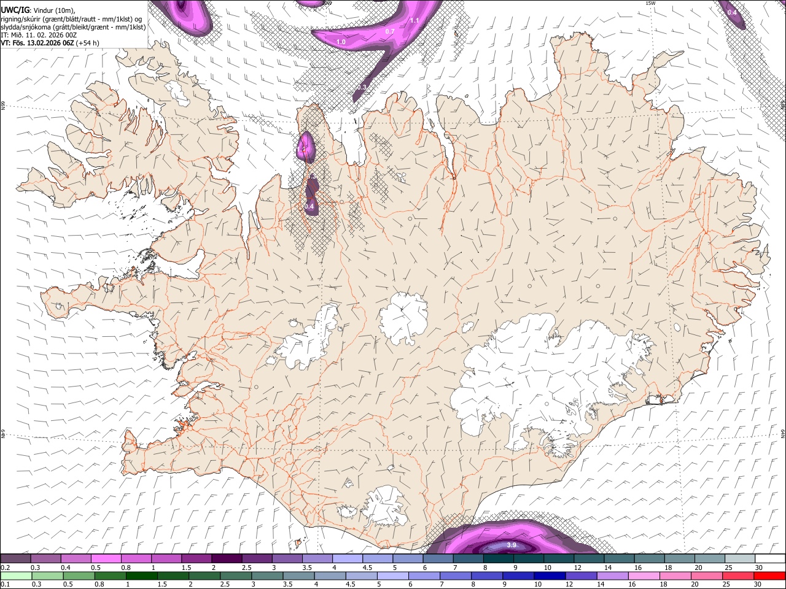The width and height of the screenshot is (786, 589).
Task: Click the lavender snow-scale swatch labeled 4
Action: pos(348,559)
